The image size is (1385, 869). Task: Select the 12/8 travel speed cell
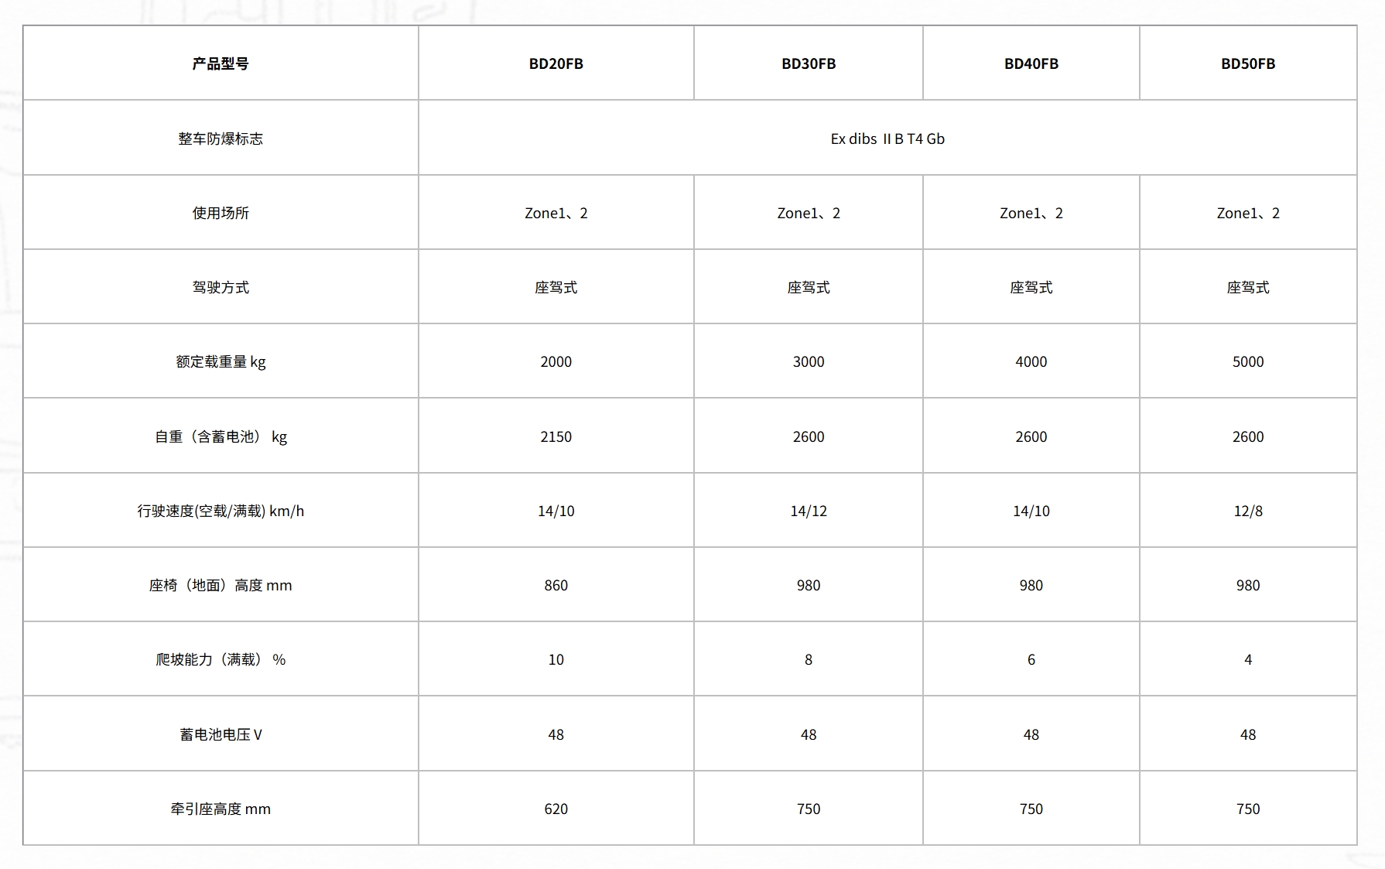pos(1247,511)
